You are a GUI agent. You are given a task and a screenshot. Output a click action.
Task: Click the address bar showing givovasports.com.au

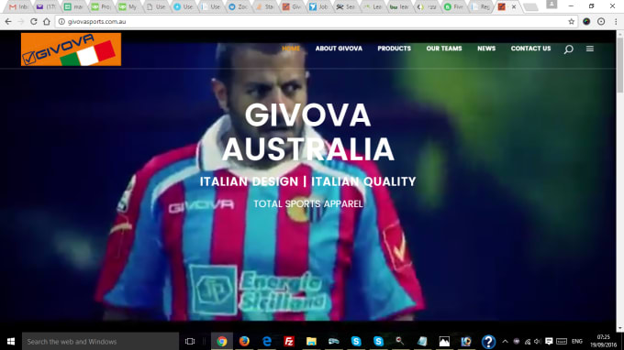click(x=310, y=21)
